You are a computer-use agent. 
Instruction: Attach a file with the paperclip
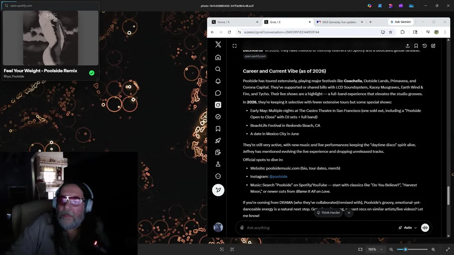coord(242,228)
